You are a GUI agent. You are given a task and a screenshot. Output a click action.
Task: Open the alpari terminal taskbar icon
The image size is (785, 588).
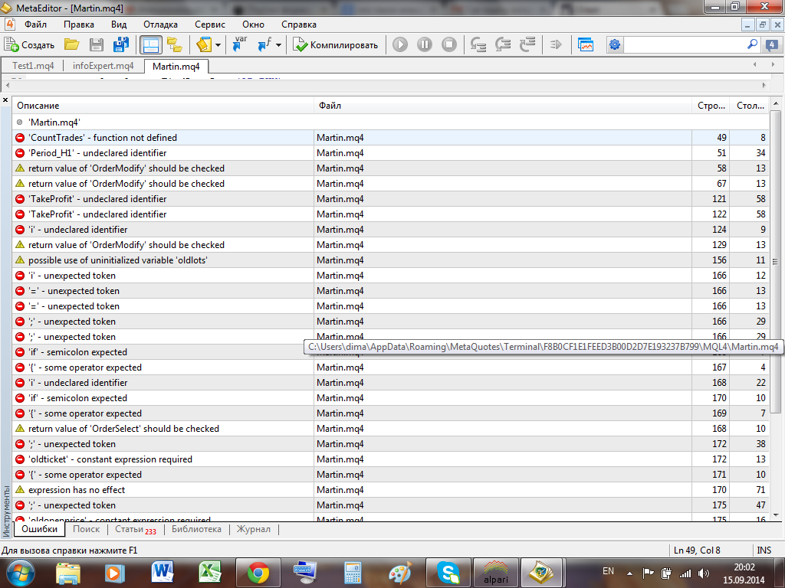click(x=496, y=573)
